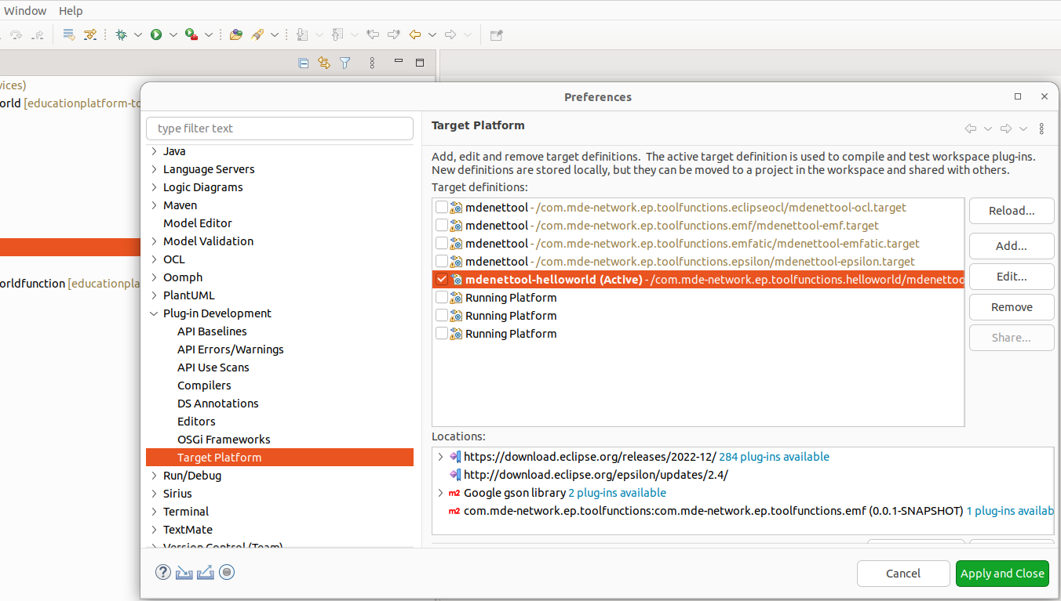The height and width of the screenshot is (601, 1061).
Task: Click the Pin Editor icon in toolbar
Action: pos(496,34)
